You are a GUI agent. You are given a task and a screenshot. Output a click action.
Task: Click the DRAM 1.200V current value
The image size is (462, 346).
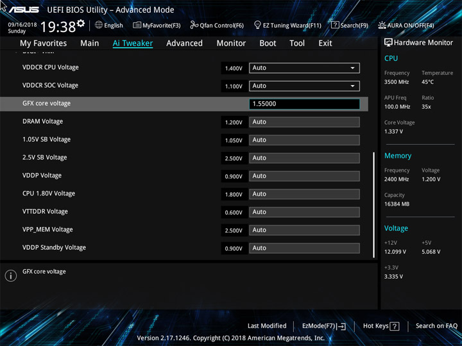[234, 122]
